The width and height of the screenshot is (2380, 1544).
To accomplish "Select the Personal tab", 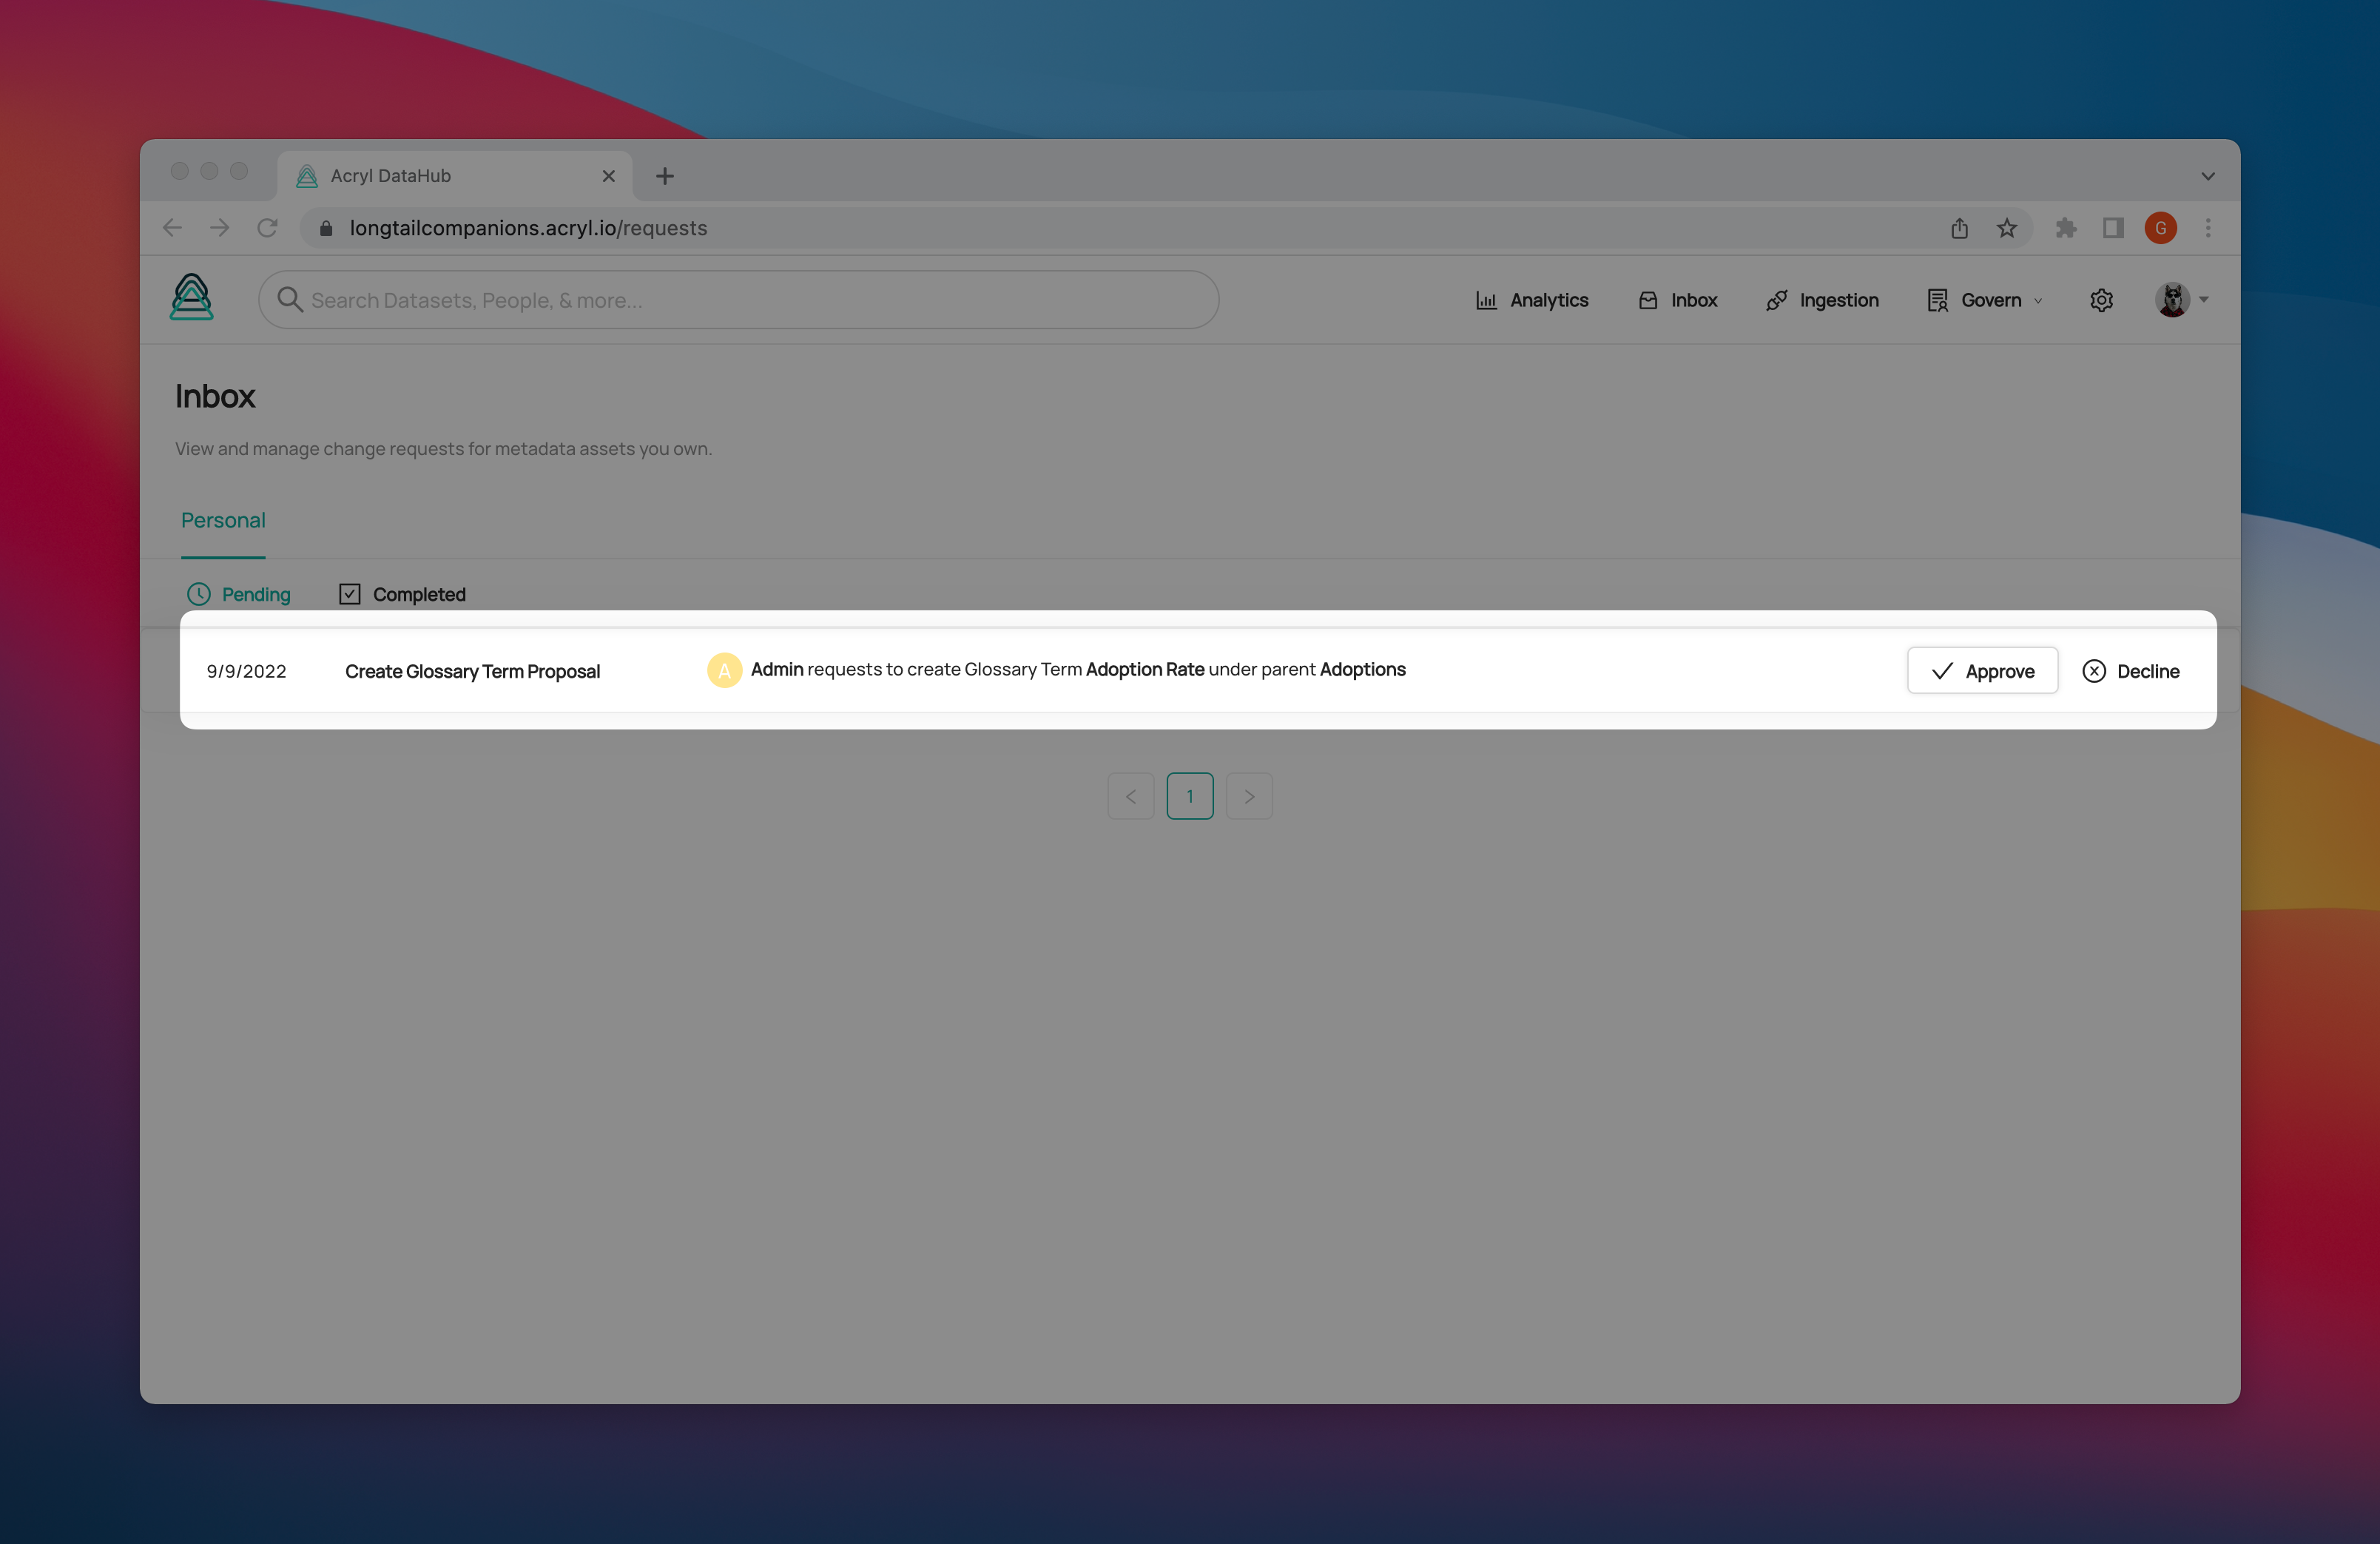I will pos(223,520).
